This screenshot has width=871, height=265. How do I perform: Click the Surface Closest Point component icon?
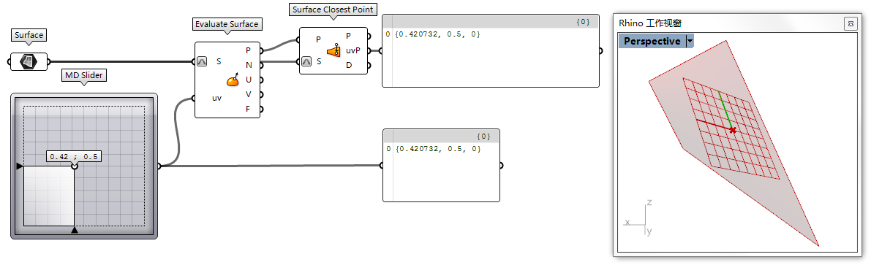(x=333, y=50)
